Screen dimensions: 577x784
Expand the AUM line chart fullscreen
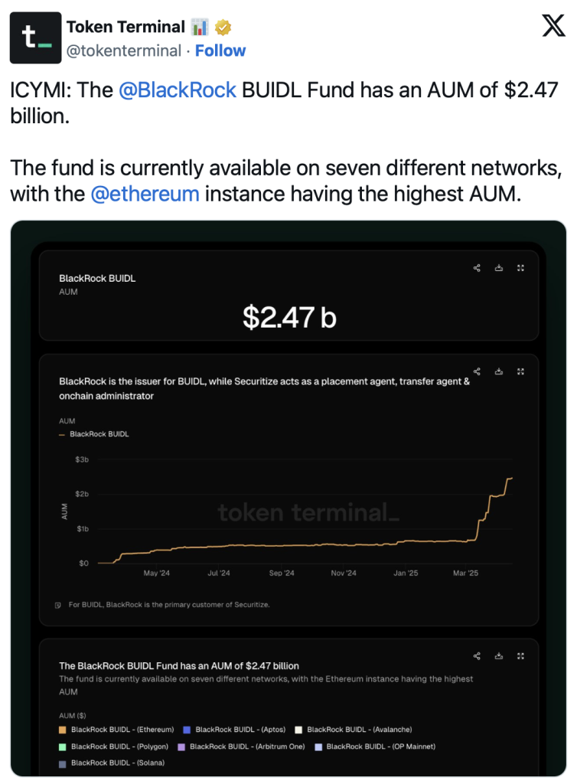(520, 371)
